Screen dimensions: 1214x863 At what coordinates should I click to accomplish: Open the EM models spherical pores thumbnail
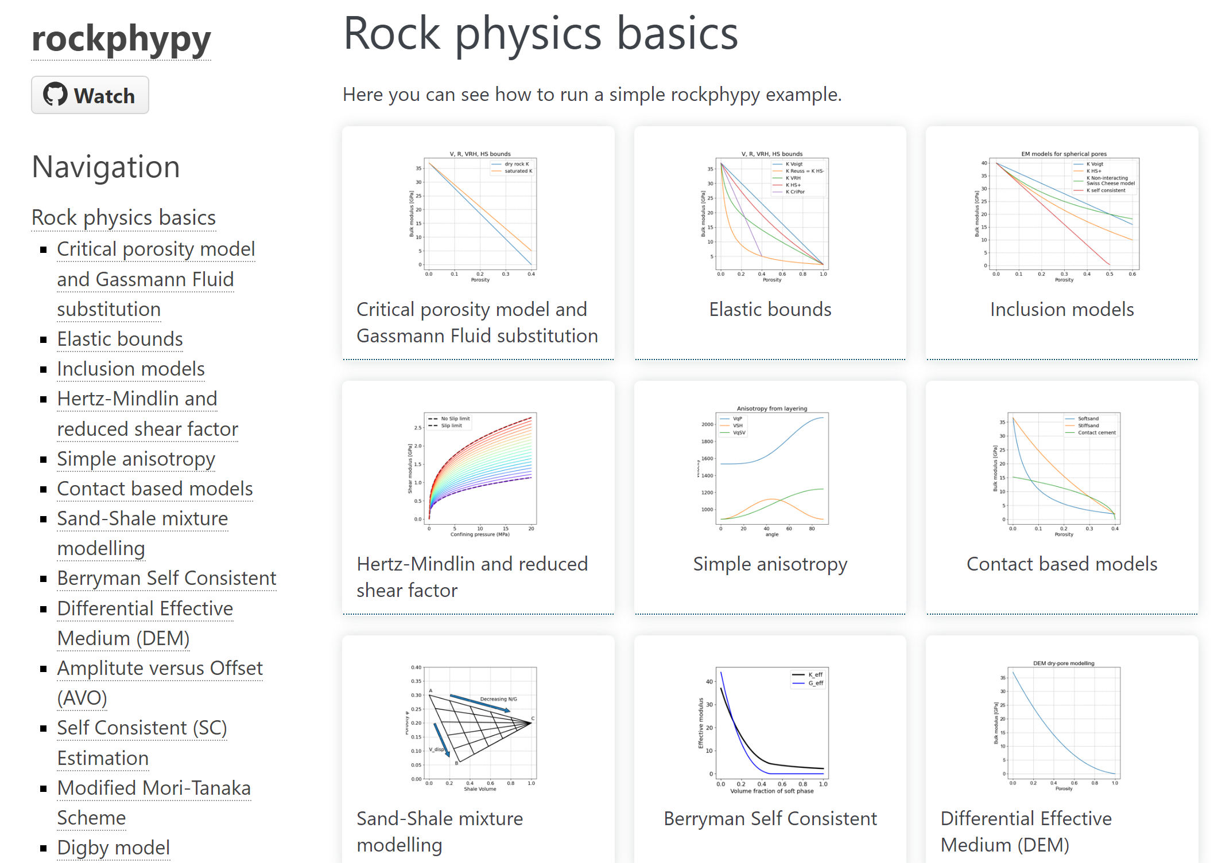(x=1061, y=216)
